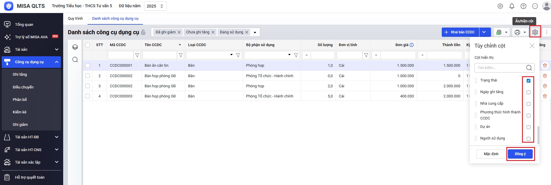Open the notifications bell
Image resolution: width=551 pixels, height=185 pixels.
pyautogui.click(x=512, y=6)
